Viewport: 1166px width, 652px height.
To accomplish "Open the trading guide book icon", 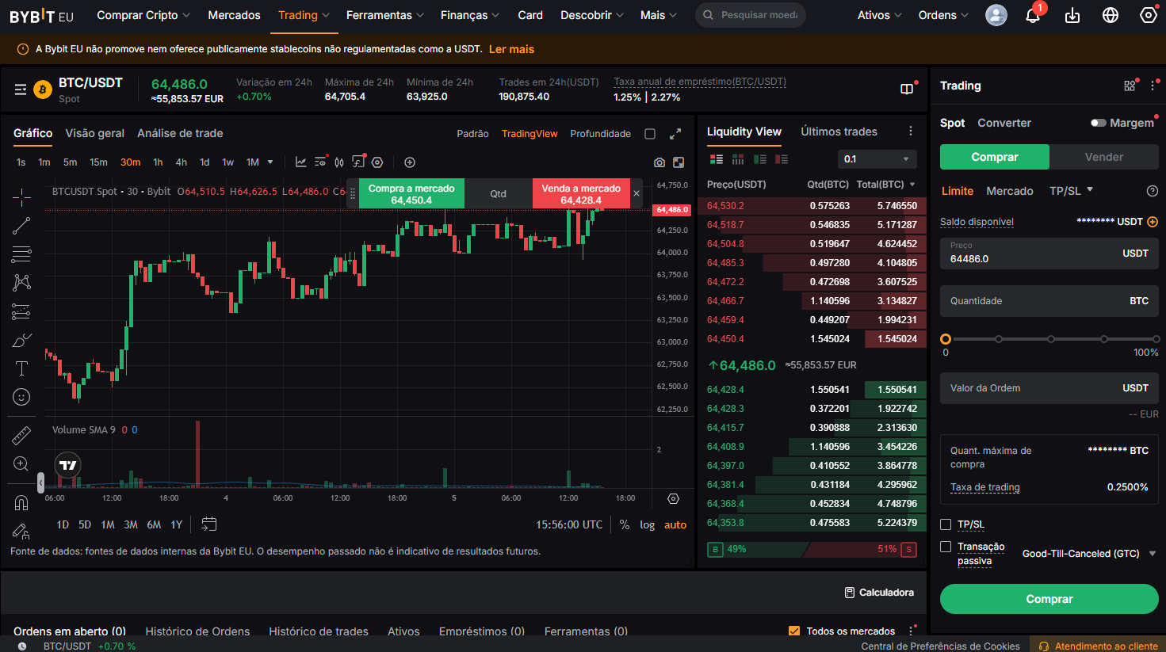I will point(907,90).
